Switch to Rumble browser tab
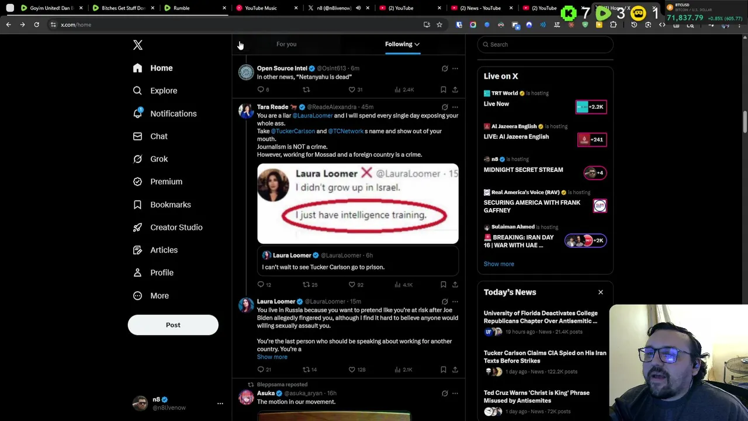Viewport: 748px width, 421px height. (195, 8)
